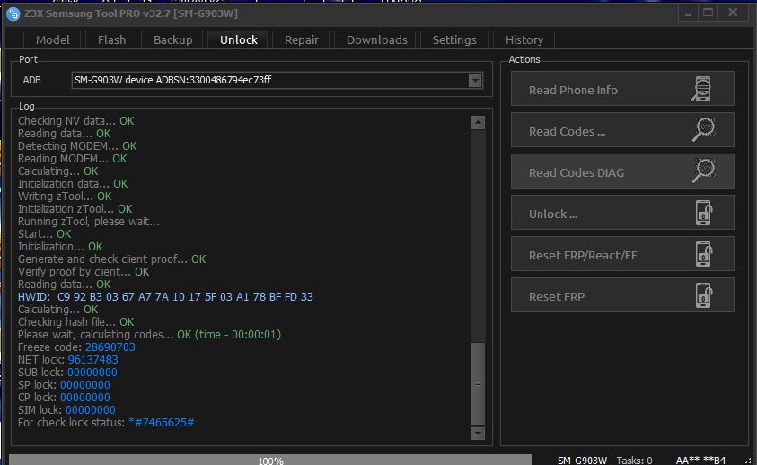
Task: Click the NET lock code 96137483
Action: click(x=92, y=360)
